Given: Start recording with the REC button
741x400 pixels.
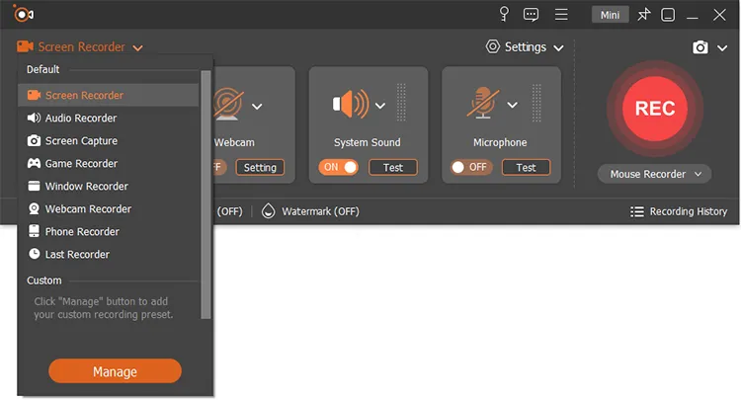Looking at the screenshot, I should tap(654, 109).
